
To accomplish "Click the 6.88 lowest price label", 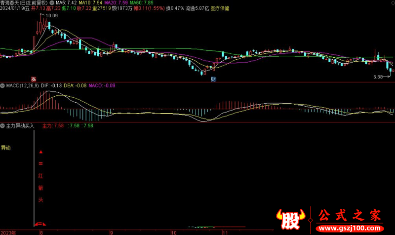I will click(x=378, y=77).
